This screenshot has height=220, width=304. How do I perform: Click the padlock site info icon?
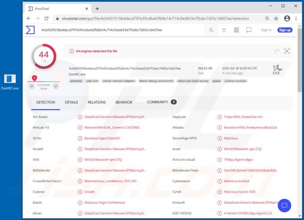pos(57,19)
